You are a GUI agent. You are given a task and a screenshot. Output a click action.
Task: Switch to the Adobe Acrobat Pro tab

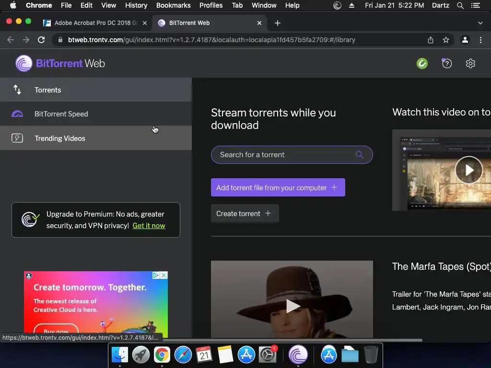[x=95, y=23]
